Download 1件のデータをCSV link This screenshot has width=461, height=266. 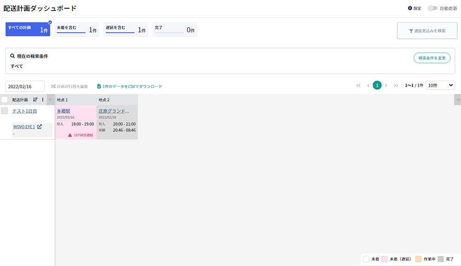coord(130,86)
